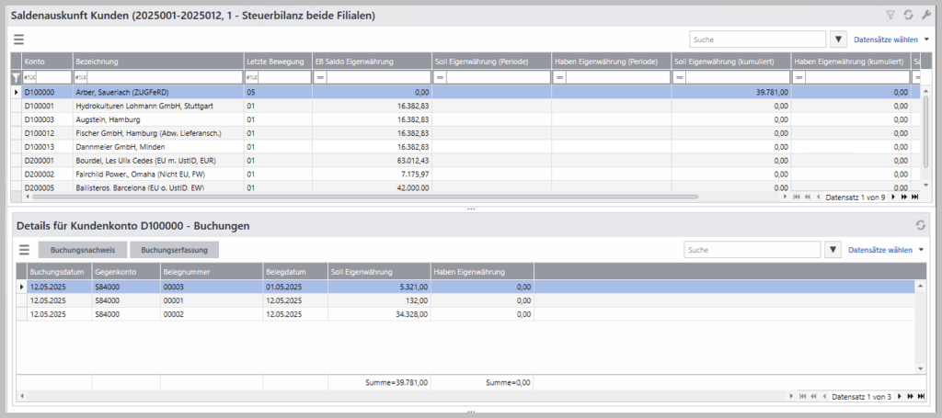This screenshot has width=942, height=418.
Task: Open the Buchungserfassung tab
Action: tap(174, 250)
